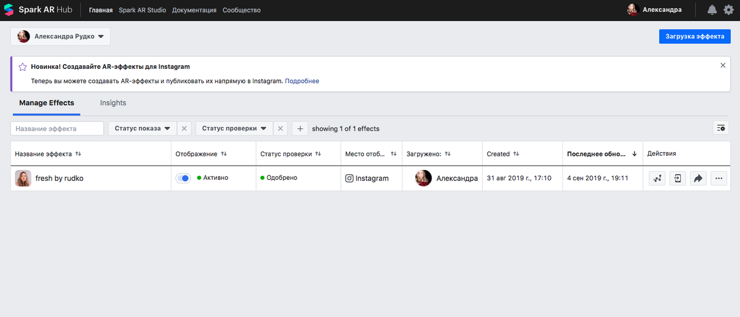Open the fresh by rudko effect
The width and height of the screenshot is (740, 317).
coord(59,179)
